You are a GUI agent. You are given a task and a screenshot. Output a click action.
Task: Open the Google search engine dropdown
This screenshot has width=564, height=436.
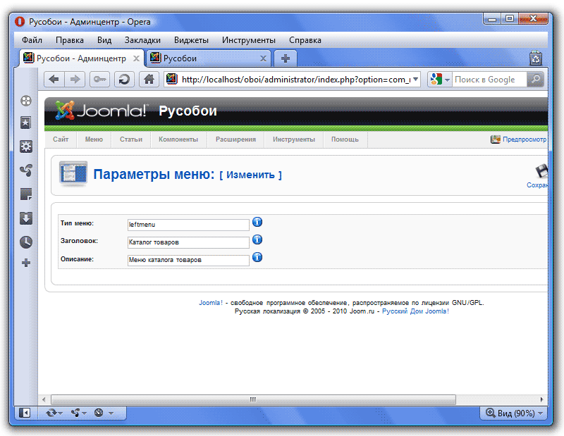click(440, 80)
